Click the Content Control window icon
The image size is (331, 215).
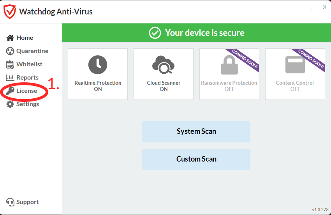point(295,64)
